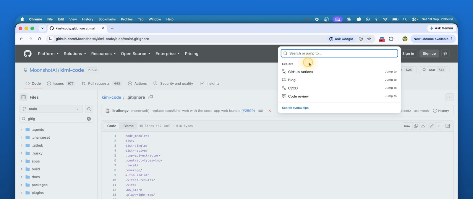Open the Issues tab
The width and height of the screenshot is (473, 199).
pyautogui.click(x=61, y=84)
